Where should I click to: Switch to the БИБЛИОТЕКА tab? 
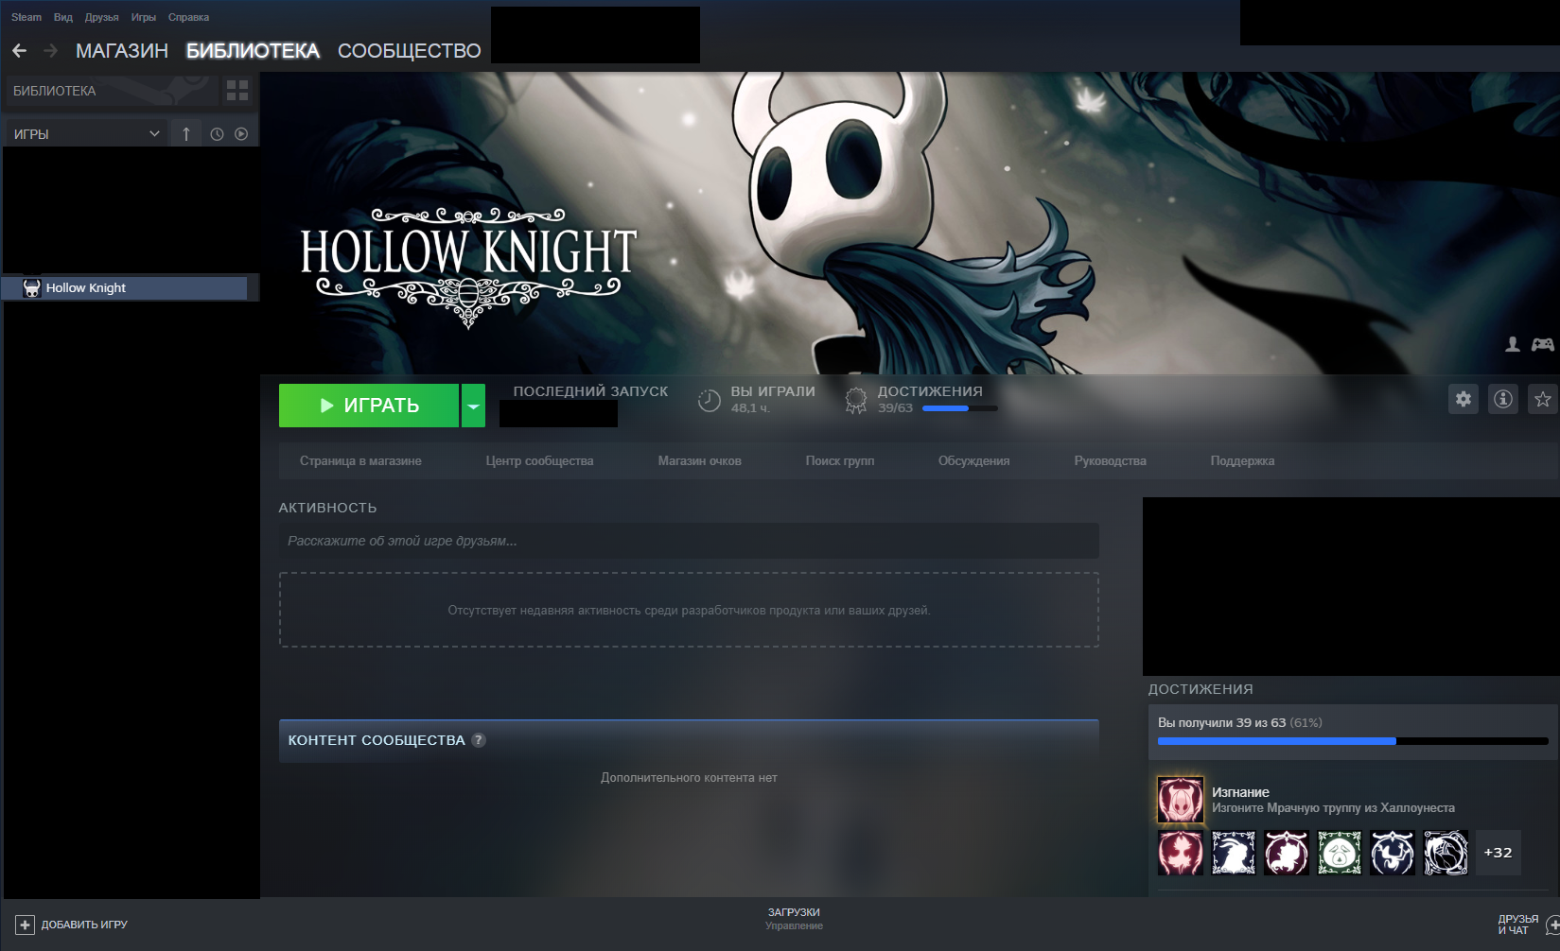point(253,51)
